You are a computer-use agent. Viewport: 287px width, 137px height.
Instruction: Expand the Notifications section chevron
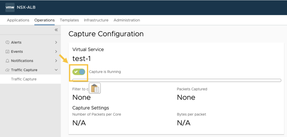56,61
